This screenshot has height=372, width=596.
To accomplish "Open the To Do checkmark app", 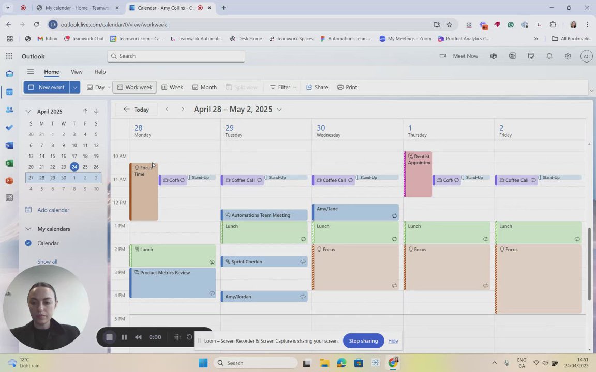I will (x=9, y=128).
